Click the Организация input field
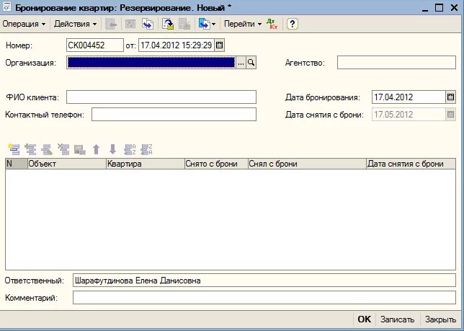 [x=151, y=63]
